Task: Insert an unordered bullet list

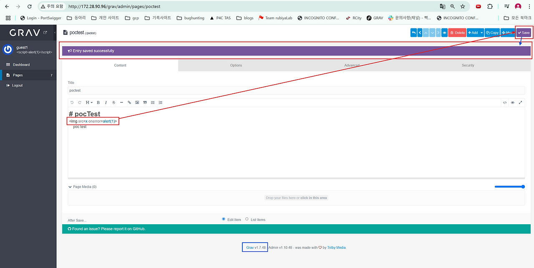Action: [153, 103]
